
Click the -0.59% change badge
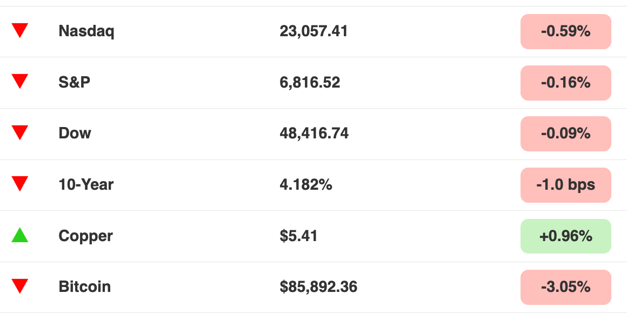pos(565,31)
